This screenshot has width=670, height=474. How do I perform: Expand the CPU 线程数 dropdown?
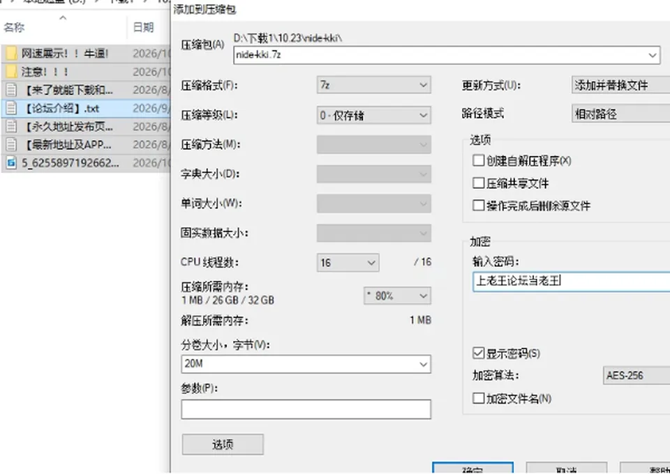(348, 262)
